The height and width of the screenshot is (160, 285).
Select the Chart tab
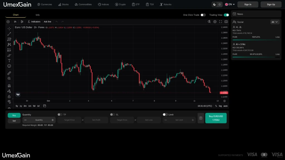click(x=16, y=15)
